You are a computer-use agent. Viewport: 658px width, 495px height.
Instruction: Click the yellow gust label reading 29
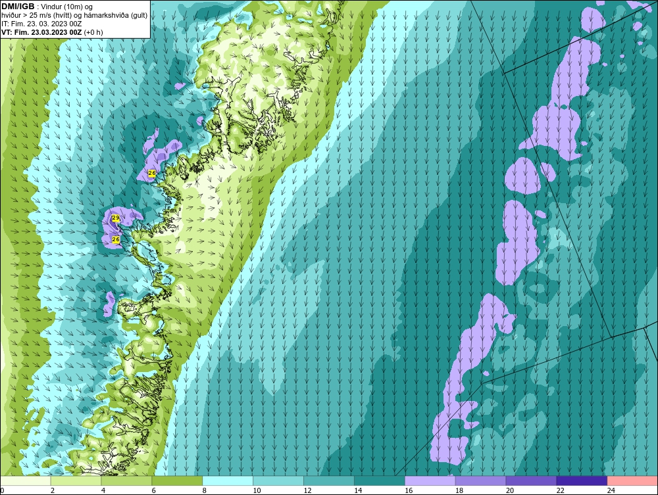[x=116, y=218]
